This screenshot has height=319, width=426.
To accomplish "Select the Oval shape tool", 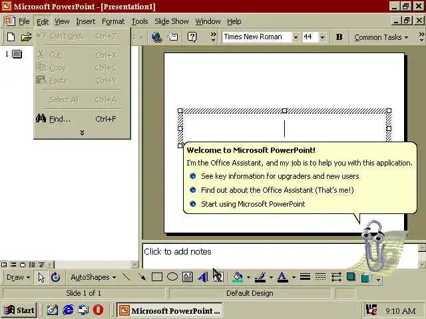I will [172, 277].
